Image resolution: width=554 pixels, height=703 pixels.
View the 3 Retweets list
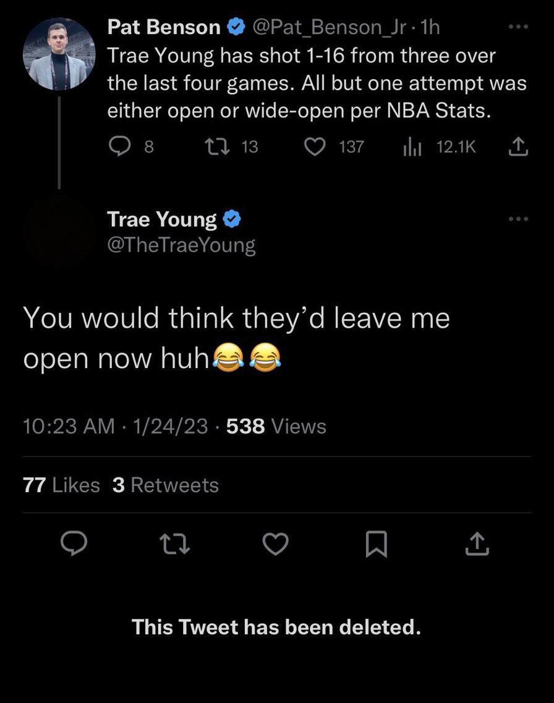tap(166, 485)
